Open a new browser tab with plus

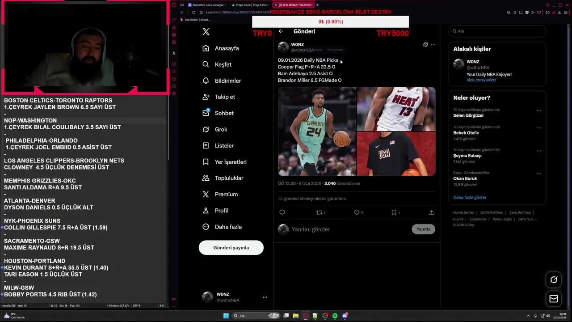317,5
